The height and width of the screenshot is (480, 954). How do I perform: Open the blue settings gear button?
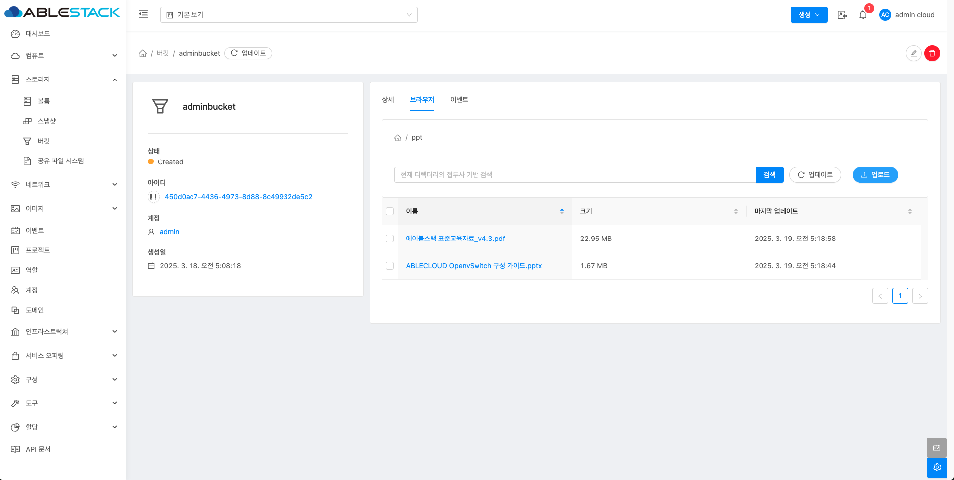coord(937,467)
